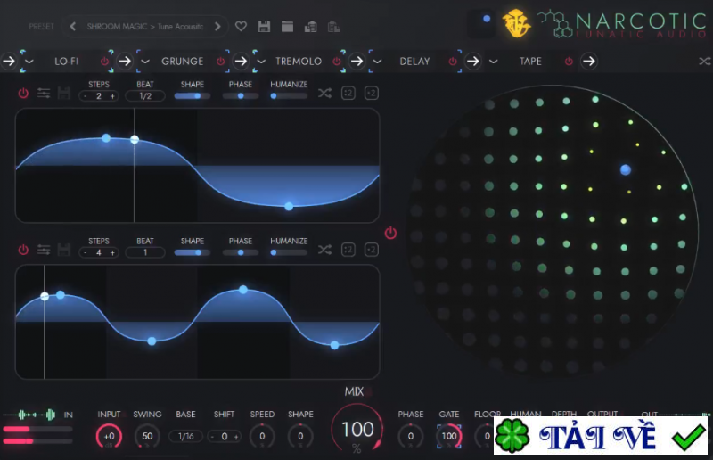Open the BASE 1/16 rate selector
Screen dimensions: 713x460
pos(185,436)
